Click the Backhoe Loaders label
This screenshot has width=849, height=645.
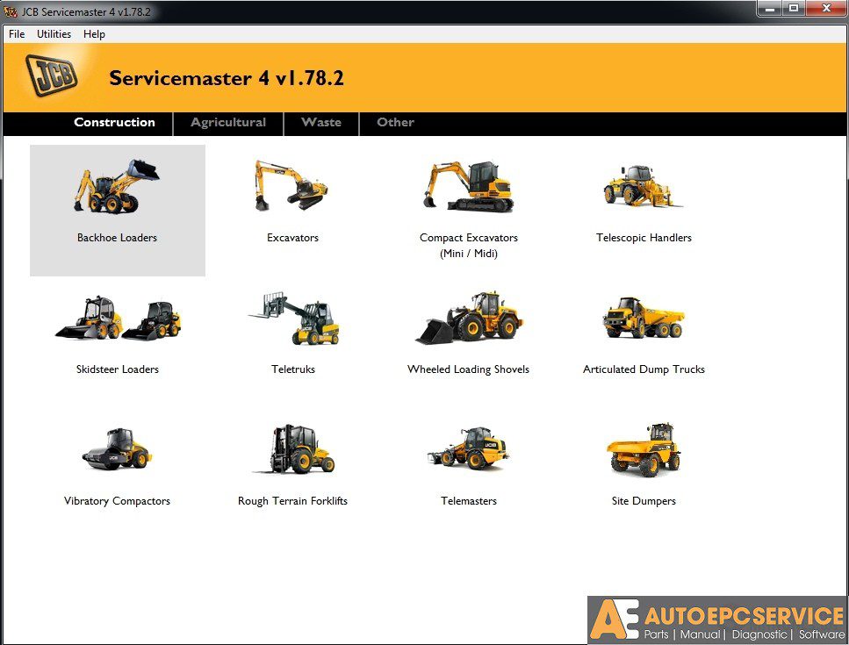pyautogui.click(x=117, y=238)
